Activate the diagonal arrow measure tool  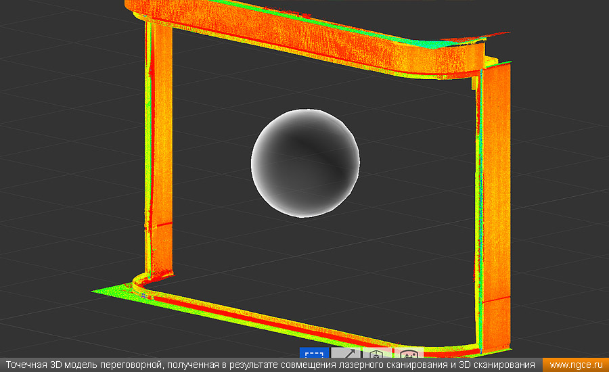346,353
